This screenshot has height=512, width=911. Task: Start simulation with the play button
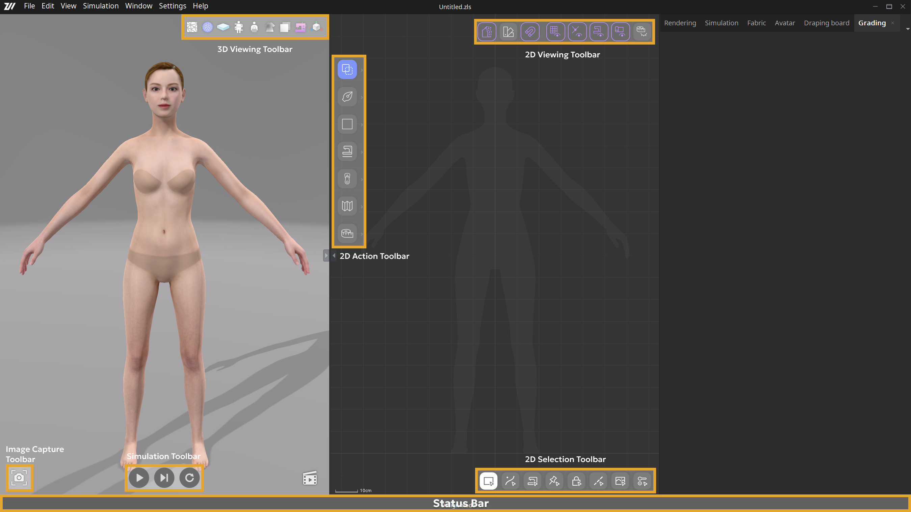(139, 478)
